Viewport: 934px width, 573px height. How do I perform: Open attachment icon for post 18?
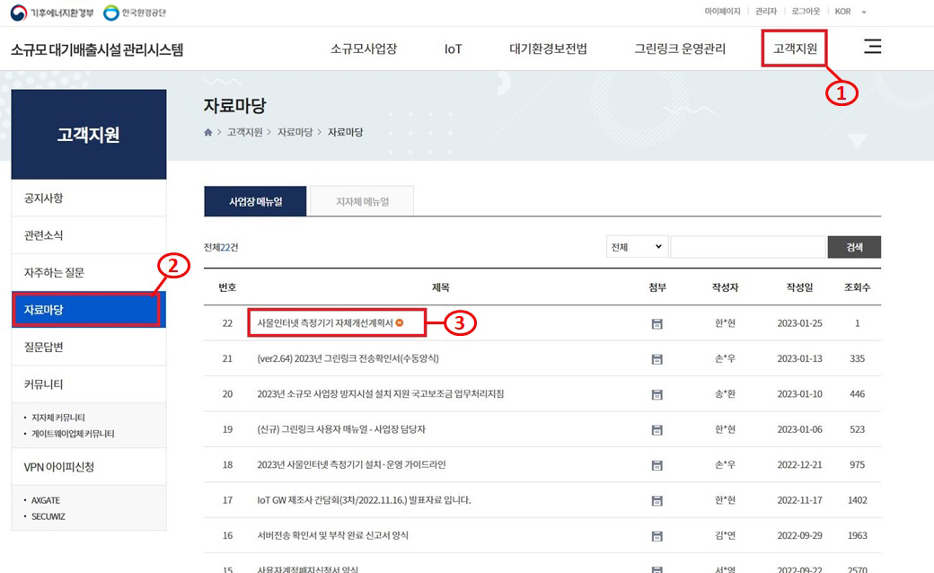coord(656,465)
